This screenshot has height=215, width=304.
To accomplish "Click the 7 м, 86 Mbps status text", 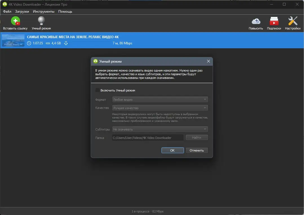I will pyautogui.click(x=122, y=43).
